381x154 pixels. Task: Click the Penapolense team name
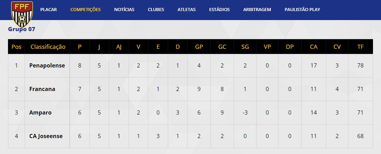point(47,65)
